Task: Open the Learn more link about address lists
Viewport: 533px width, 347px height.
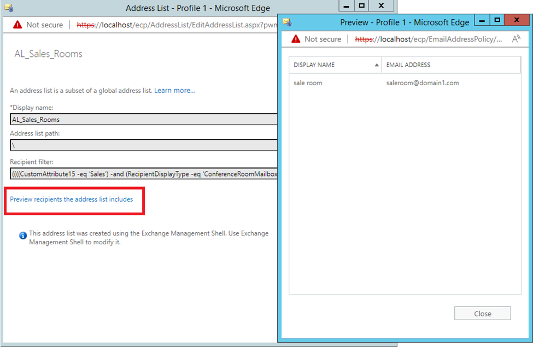Action: tap(174, 90)
